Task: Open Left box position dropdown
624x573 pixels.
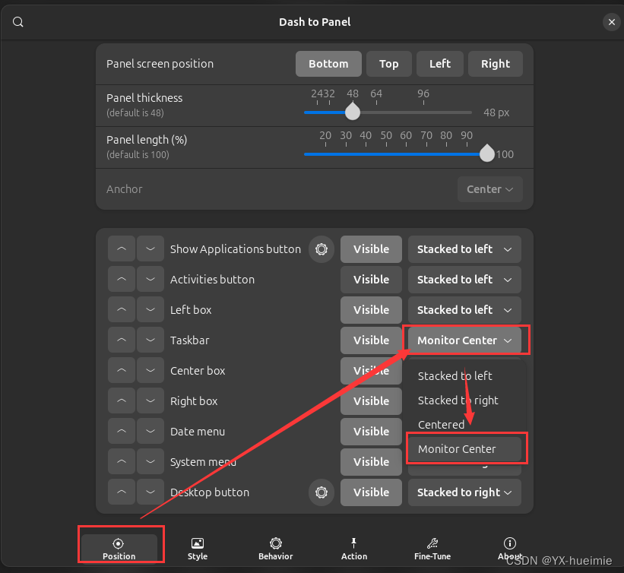Action: (464, 310)
